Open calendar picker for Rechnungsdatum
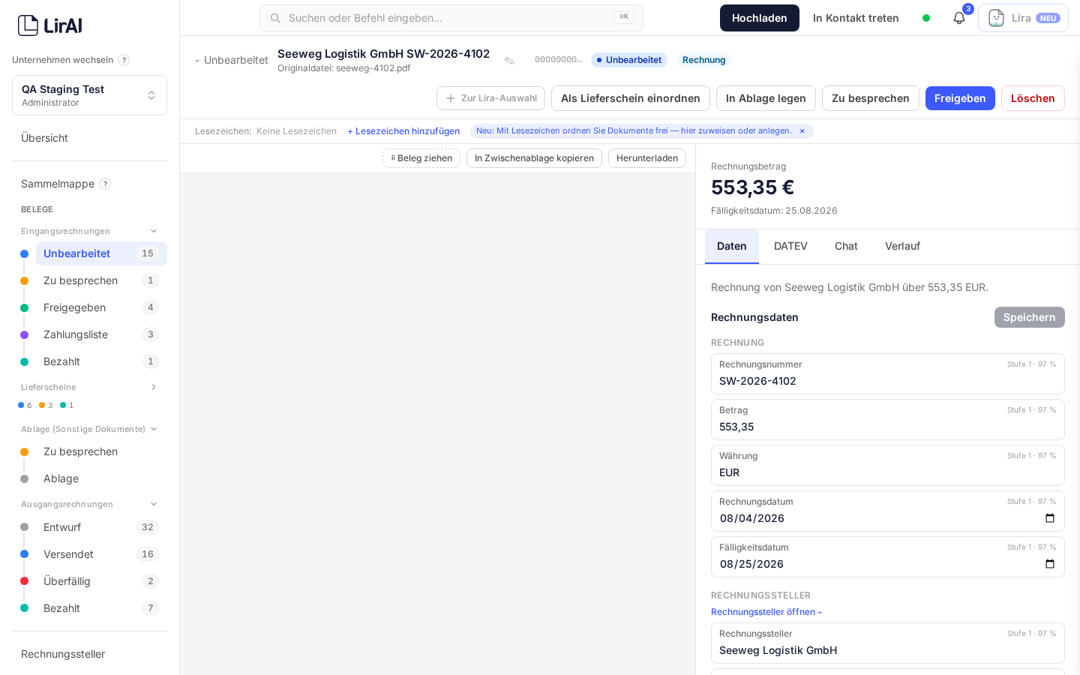This screenshot has width=1080, height=675. tap(1050, 518)
